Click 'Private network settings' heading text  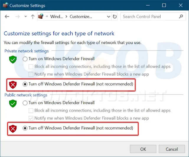(x=27, y=51)
